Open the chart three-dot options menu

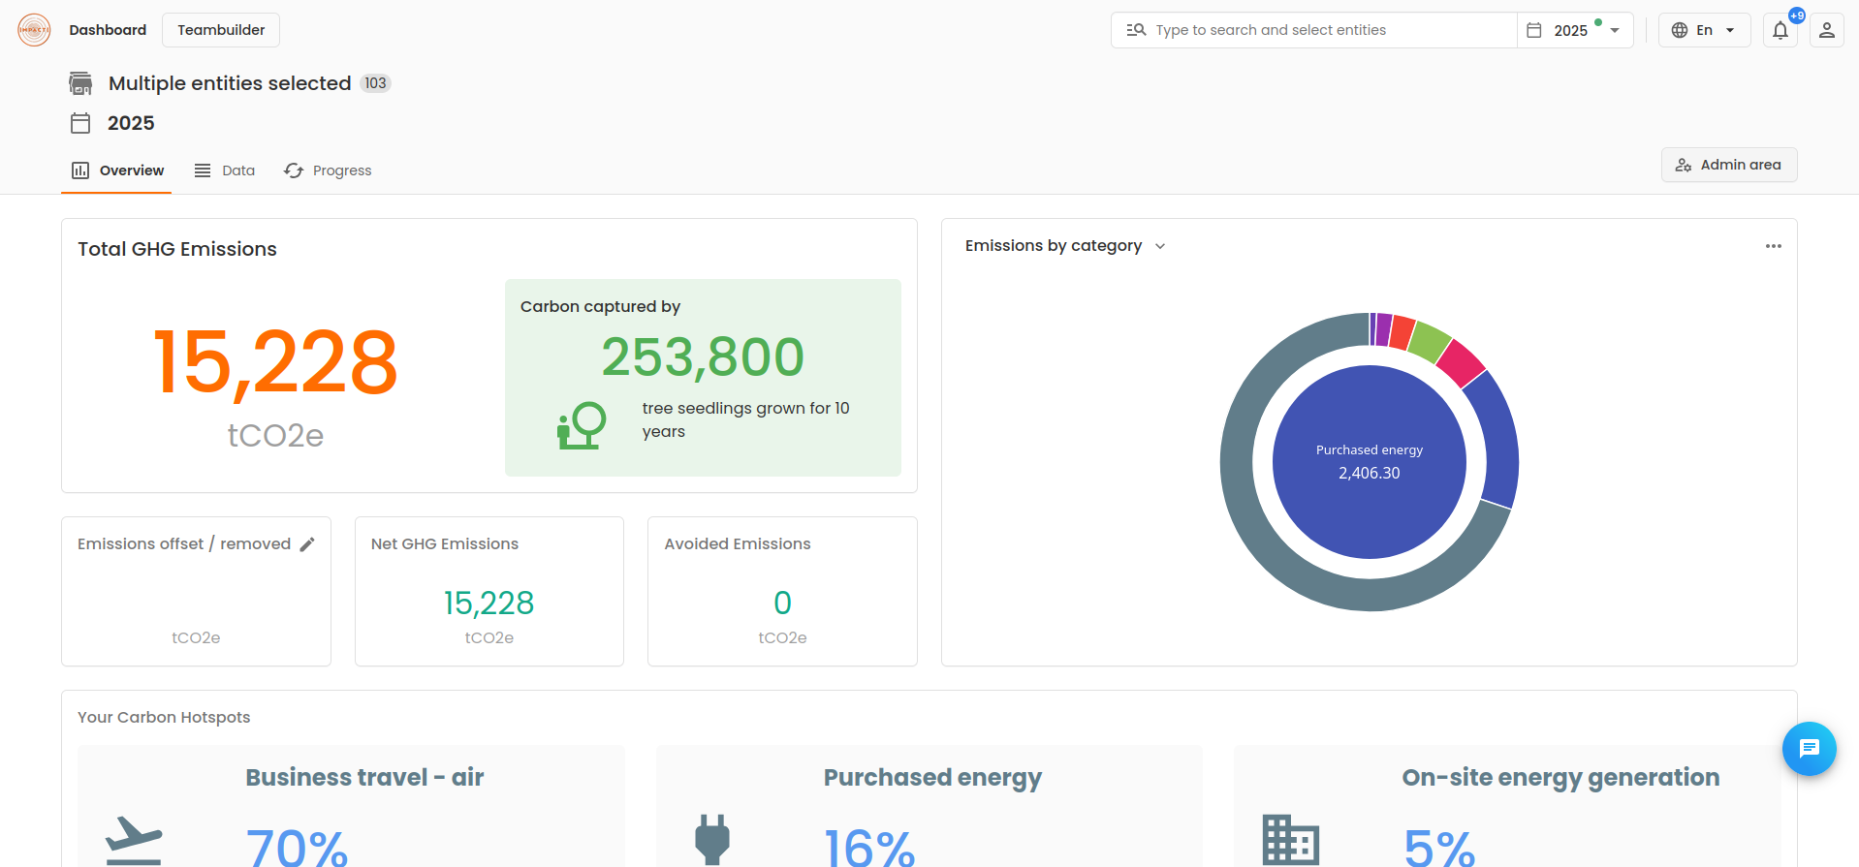(x=1773, y=246)
